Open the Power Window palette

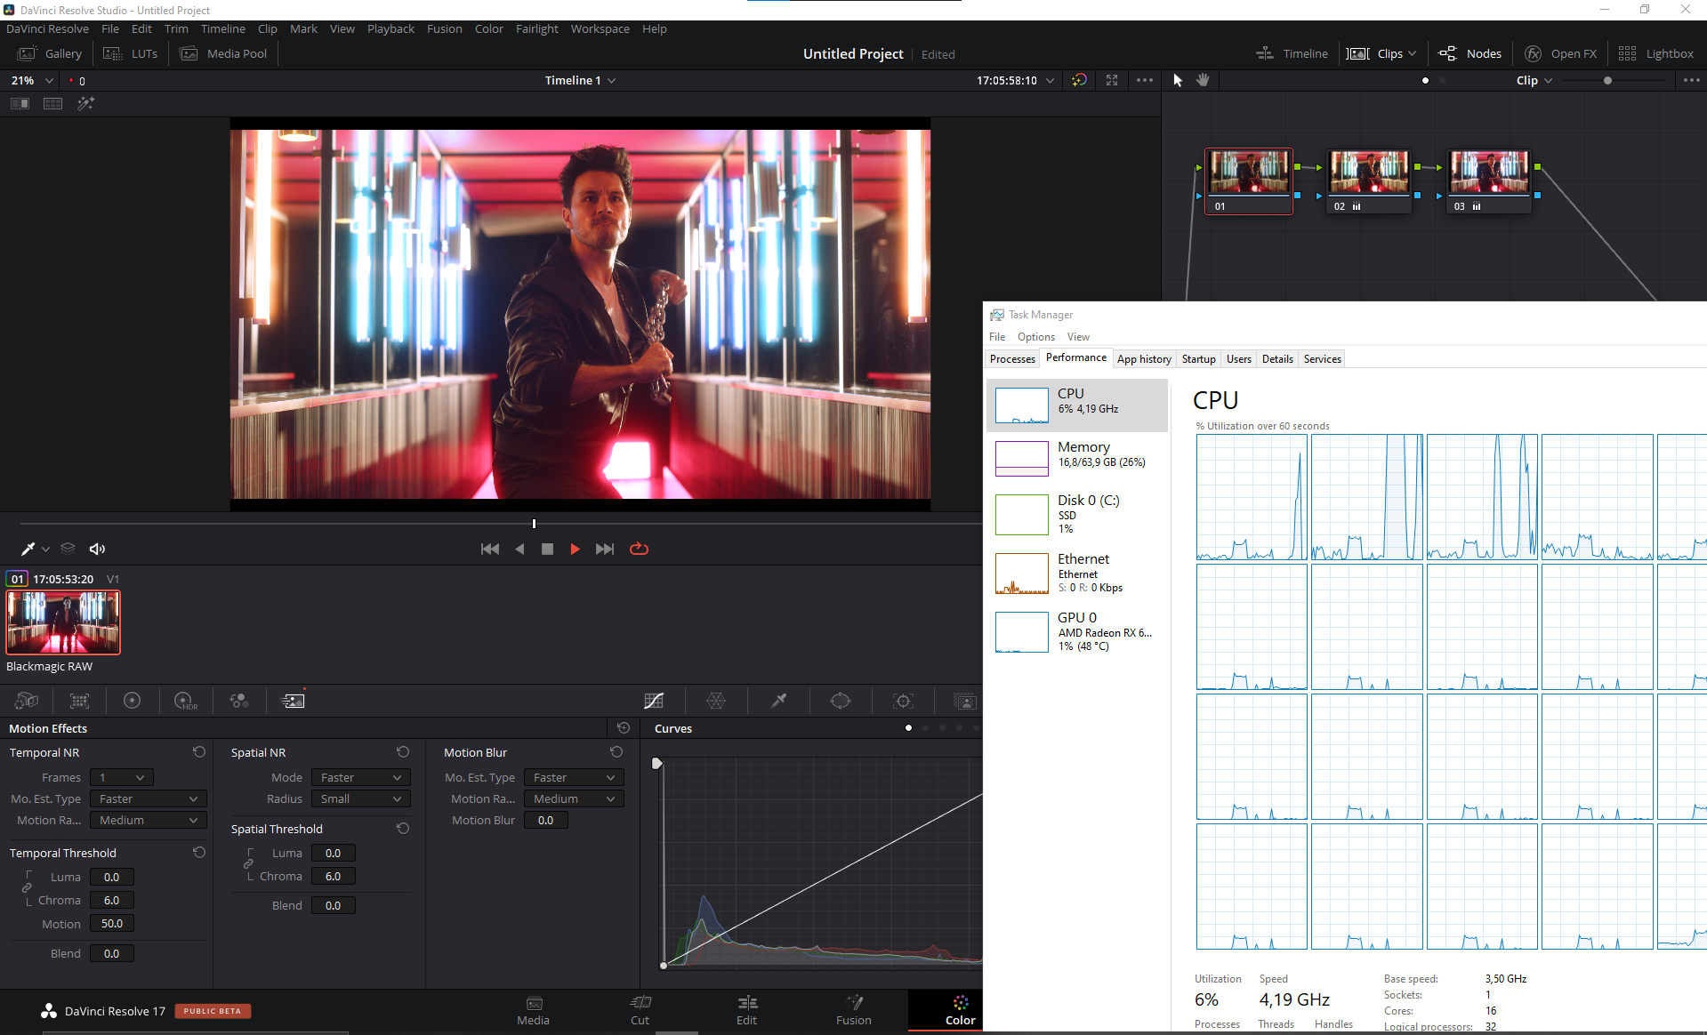click(x=841, y=701)
